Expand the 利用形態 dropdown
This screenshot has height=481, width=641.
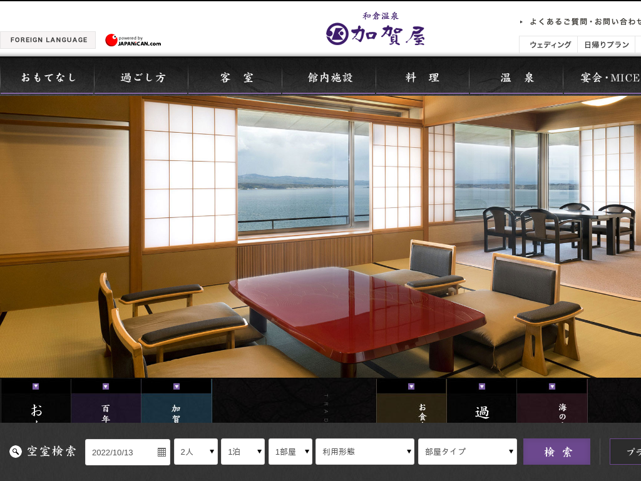click(365, 452)
